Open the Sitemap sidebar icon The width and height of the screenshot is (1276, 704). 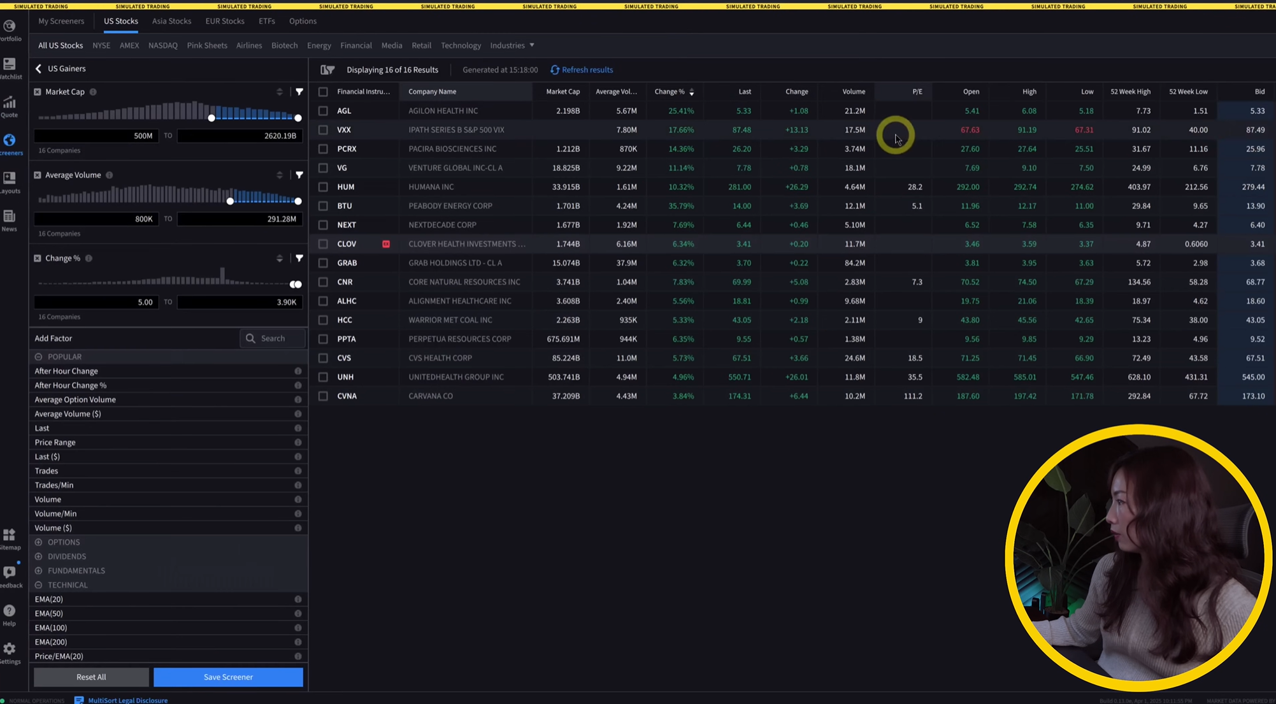[x=9, y=536]
